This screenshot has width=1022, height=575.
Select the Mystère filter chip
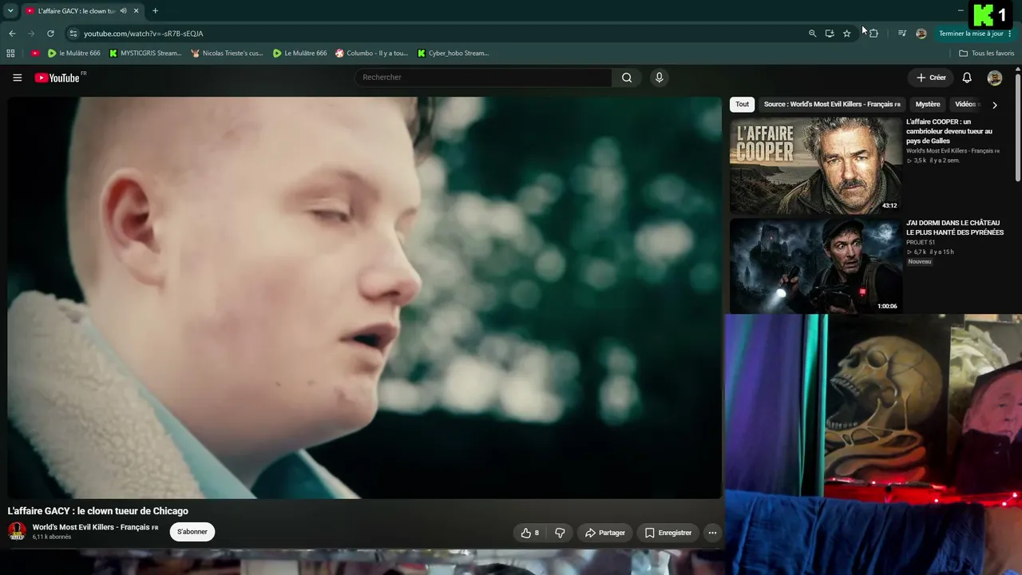928,105
